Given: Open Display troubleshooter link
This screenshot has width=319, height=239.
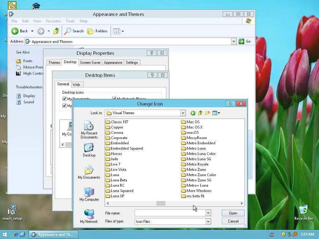Looking at the screenshot, I should click(26, 96).
